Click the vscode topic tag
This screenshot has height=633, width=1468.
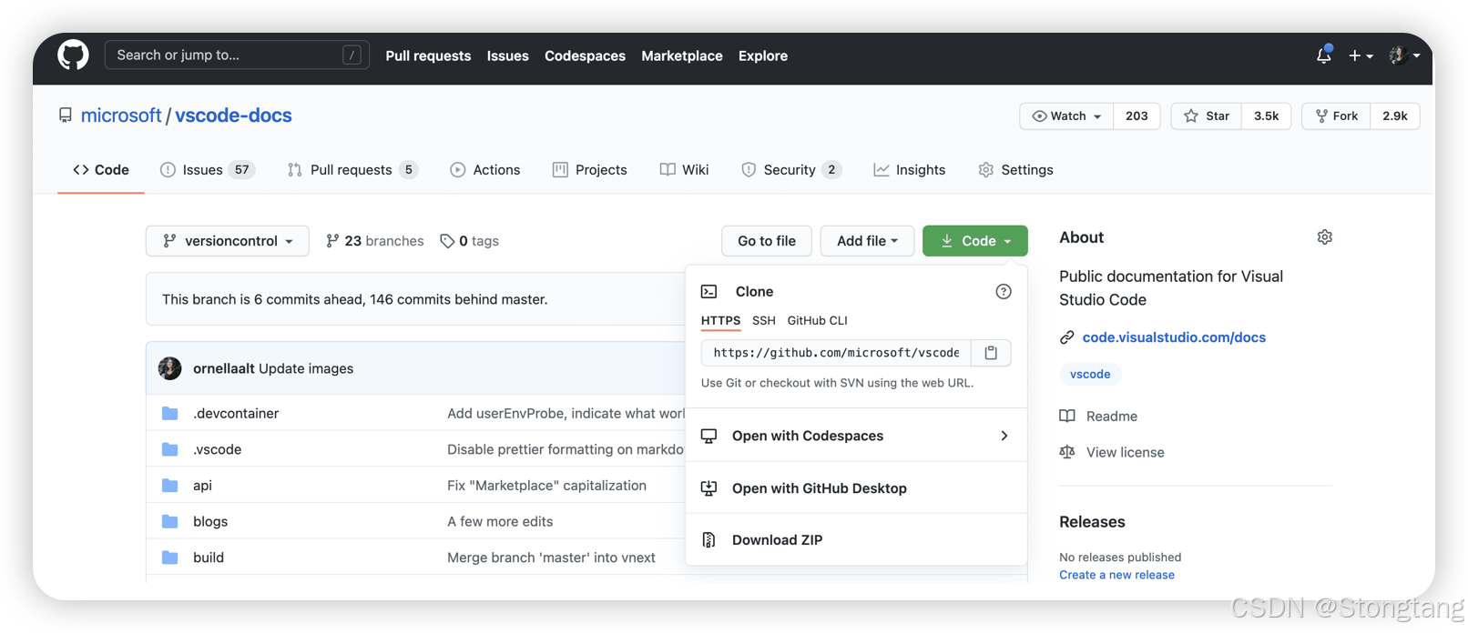click(1090, 374)
